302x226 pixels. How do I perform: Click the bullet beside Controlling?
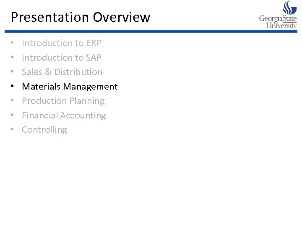(x=13, y=130)
